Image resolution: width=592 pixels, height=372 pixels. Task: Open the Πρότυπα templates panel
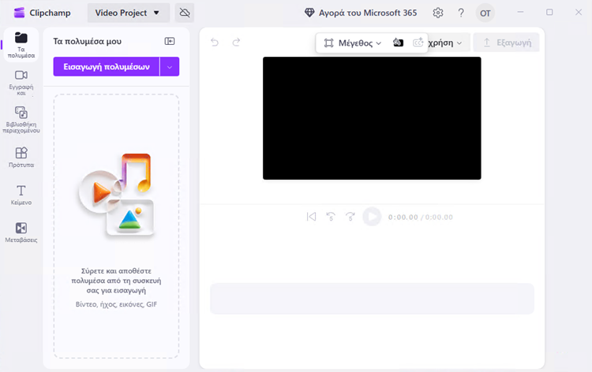(x=21, y=157)
